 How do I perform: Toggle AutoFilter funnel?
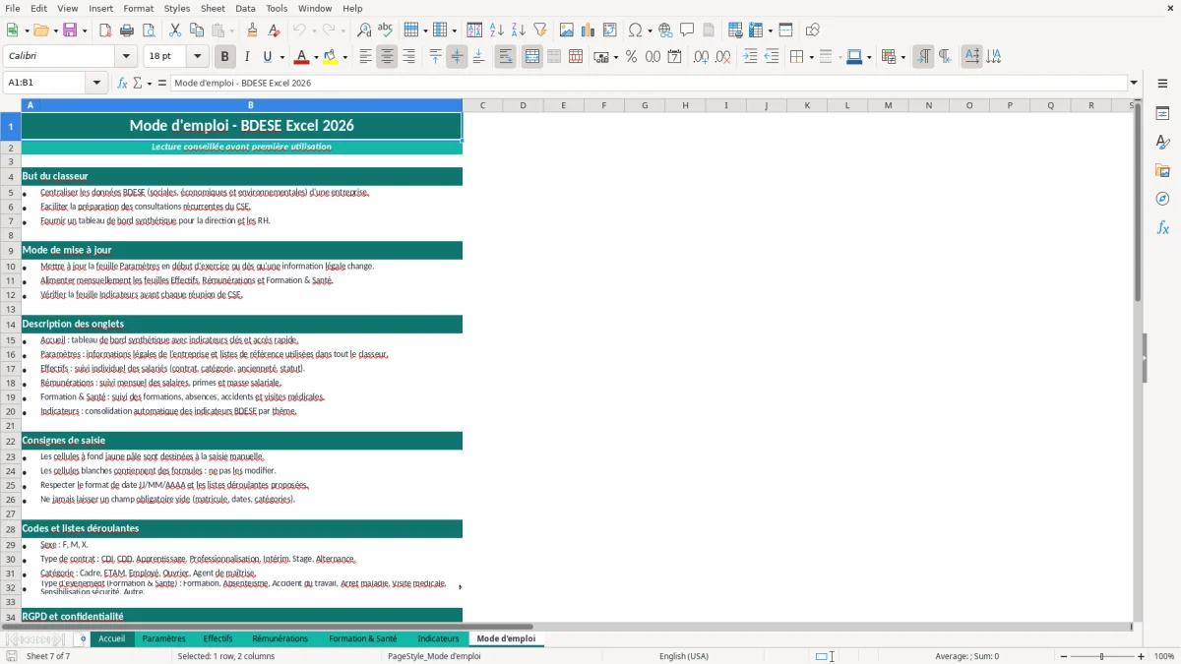540,30
